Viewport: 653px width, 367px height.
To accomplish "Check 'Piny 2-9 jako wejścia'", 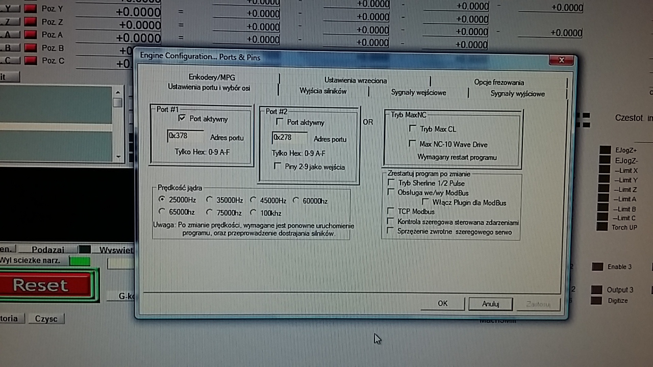I will point(278,166).
